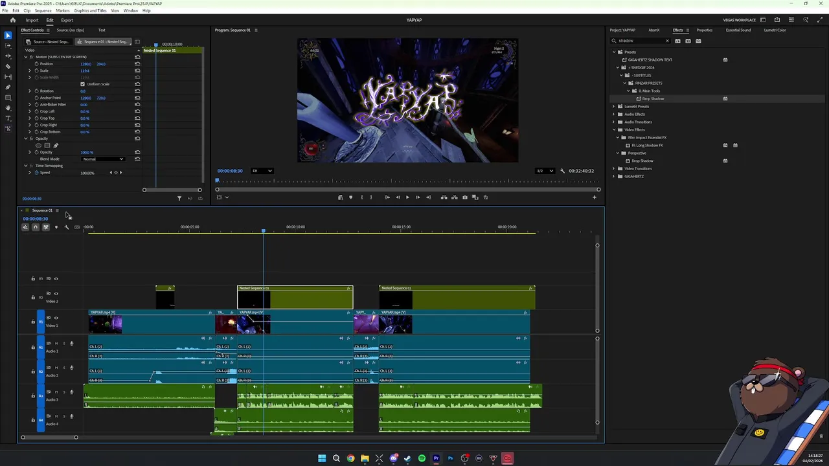The height and width of the screenshot is (466, 829).
Task: Open the Graphics and Titles menu
Action: point(90,10)
